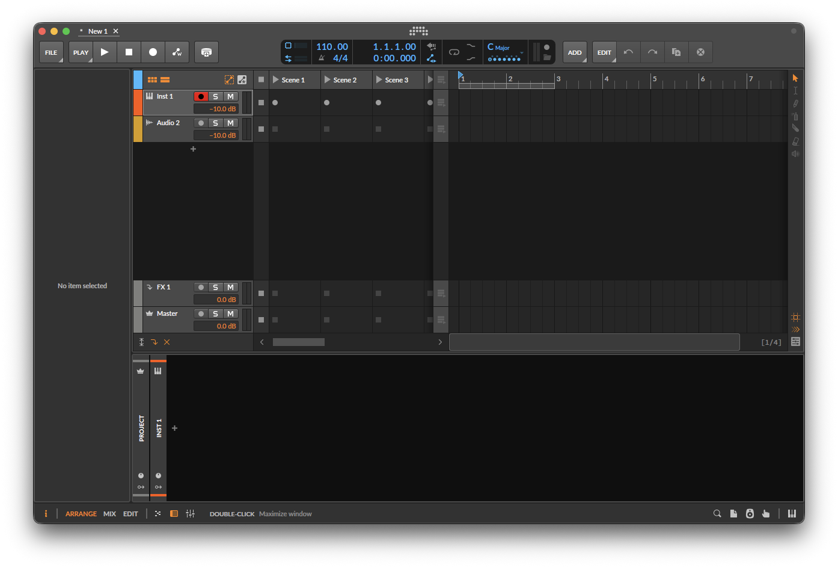Image resolution: width=838 pixels, height=568 pixels.
Task: Click the global Record circle button
Action: (x=153, y=52)
